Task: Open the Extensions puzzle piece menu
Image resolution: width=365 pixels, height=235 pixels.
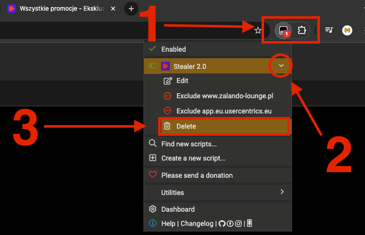Action: pos(302,30)
